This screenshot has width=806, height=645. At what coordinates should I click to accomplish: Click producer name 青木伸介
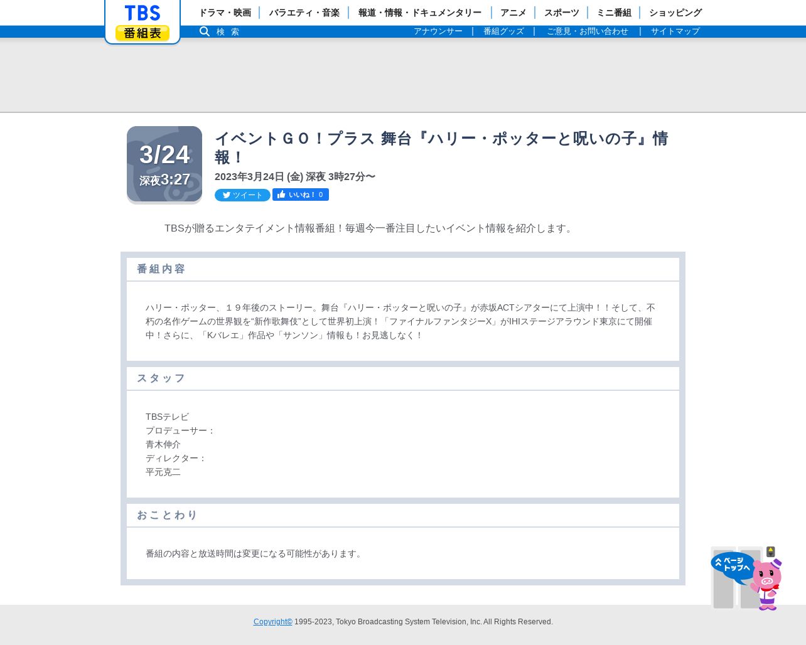click(x=163, y=444)
